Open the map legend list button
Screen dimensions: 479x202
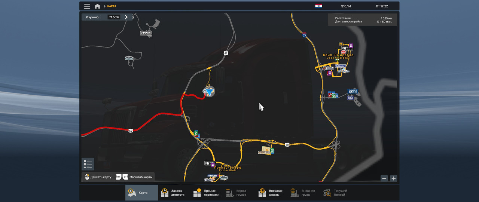point(88,164)
